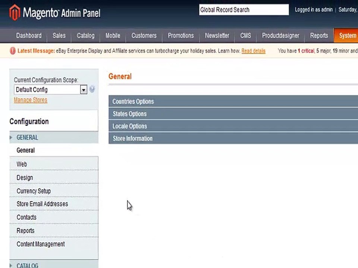Click the Magento logo icon
This screenshot has width=358, height=268.
[x=15, y=12]
